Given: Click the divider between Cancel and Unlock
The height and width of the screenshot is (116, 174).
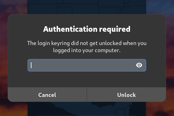Looking at the screenshot, I should (87, 95).
